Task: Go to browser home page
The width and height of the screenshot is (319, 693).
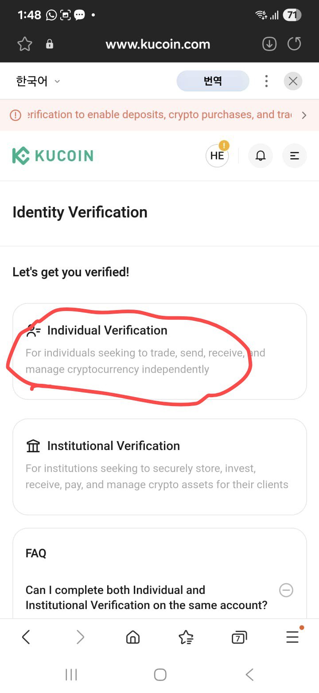Action: point(133,637)
